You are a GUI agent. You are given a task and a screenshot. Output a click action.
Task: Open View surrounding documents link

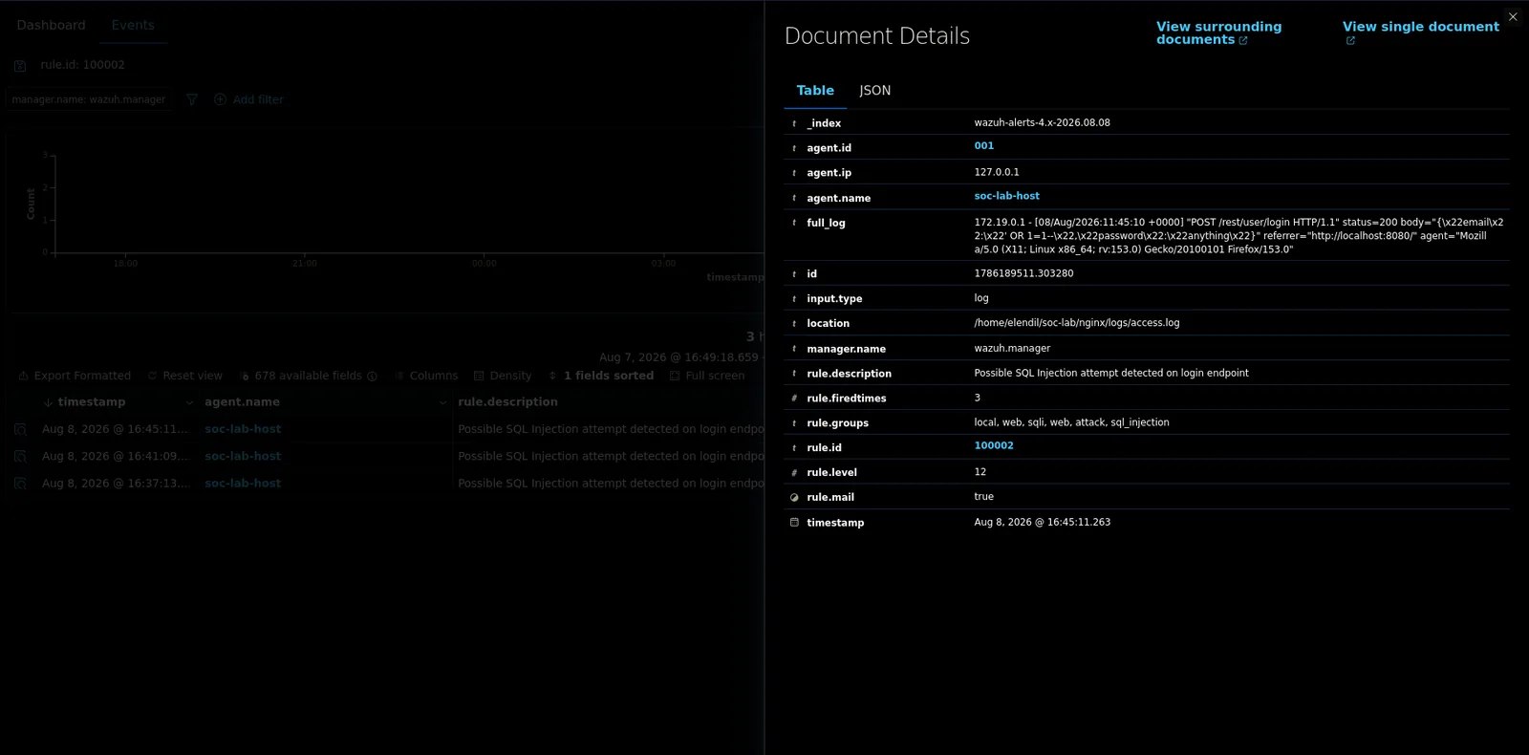(x=1218, y=33)
